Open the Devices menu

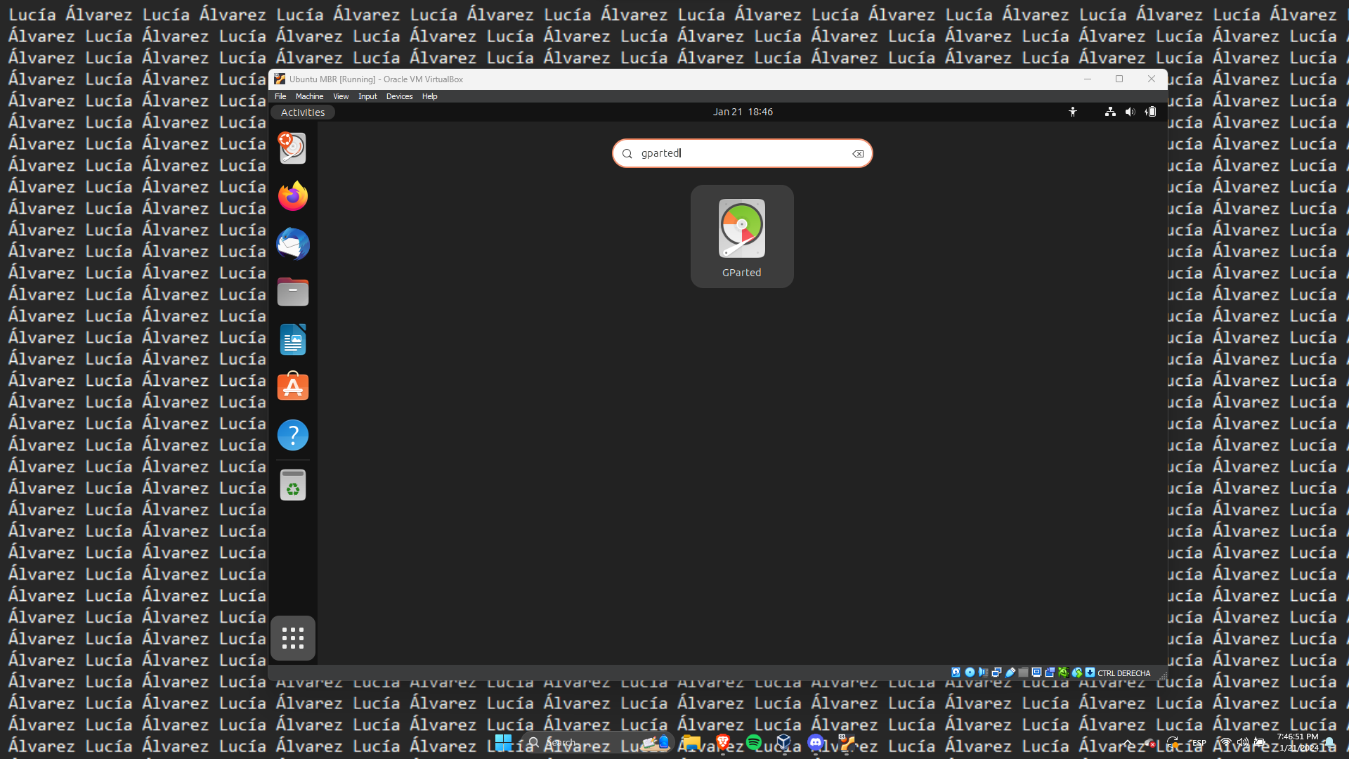(399, 96)
